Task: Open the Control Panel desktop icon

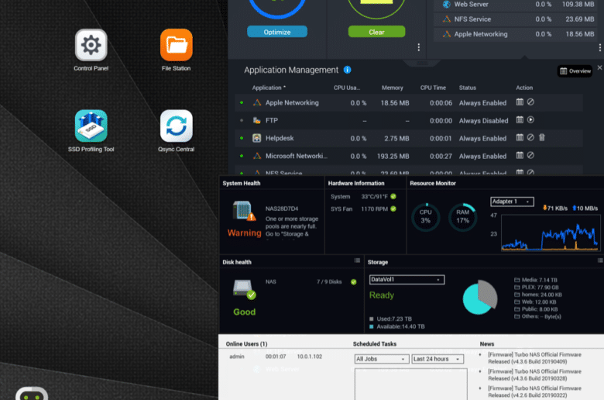Action: coord(91,45)
